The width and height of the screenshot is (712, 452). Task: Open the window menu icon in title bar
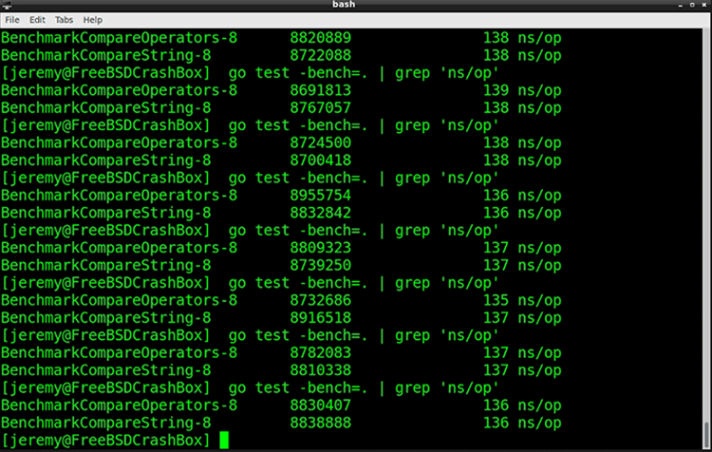[7, 5]
